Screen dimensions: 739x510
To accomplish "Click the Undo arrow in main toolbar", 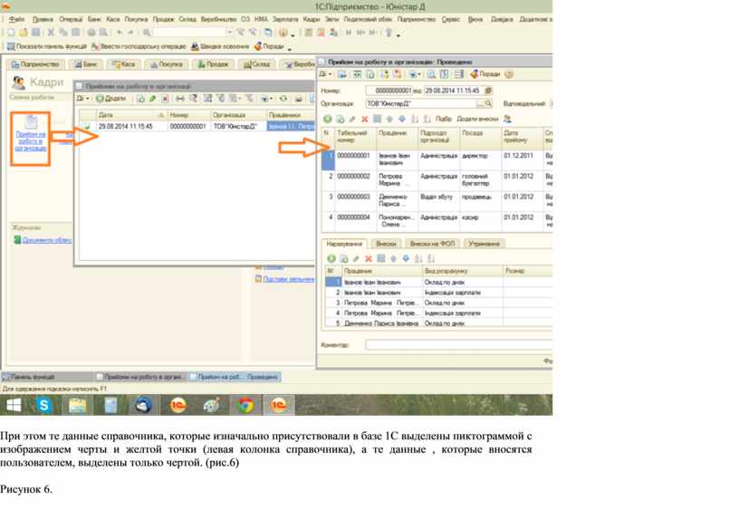I will (x=120, y=33).
